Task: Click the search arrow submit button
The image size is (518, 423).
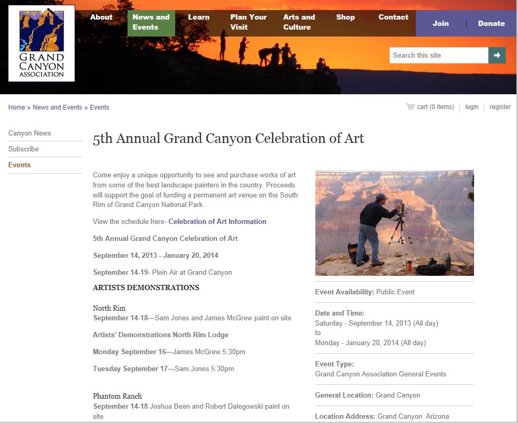Action: tap(497, 55)
